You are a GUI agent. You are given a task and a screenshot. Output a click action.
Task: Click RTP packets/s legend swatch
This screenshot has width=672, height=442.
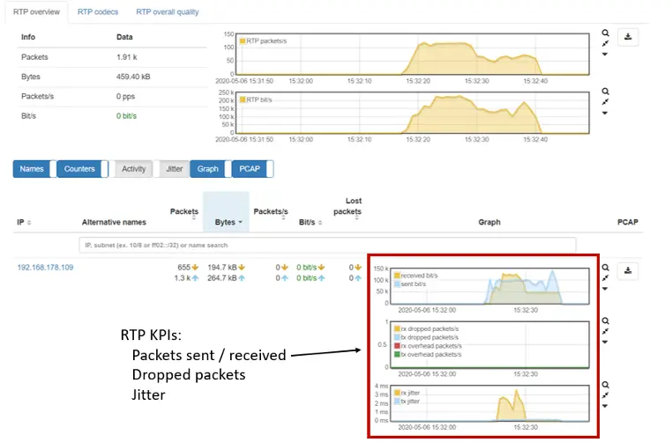tap(243, 41)
